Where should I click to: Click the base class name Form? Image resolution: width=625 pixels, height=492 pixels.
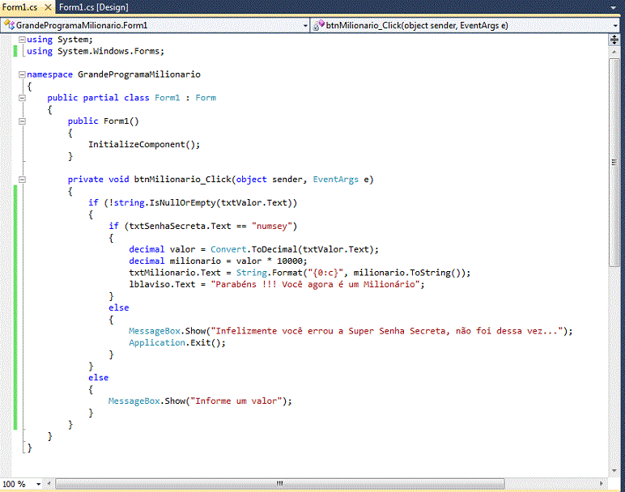coord(206,98)
